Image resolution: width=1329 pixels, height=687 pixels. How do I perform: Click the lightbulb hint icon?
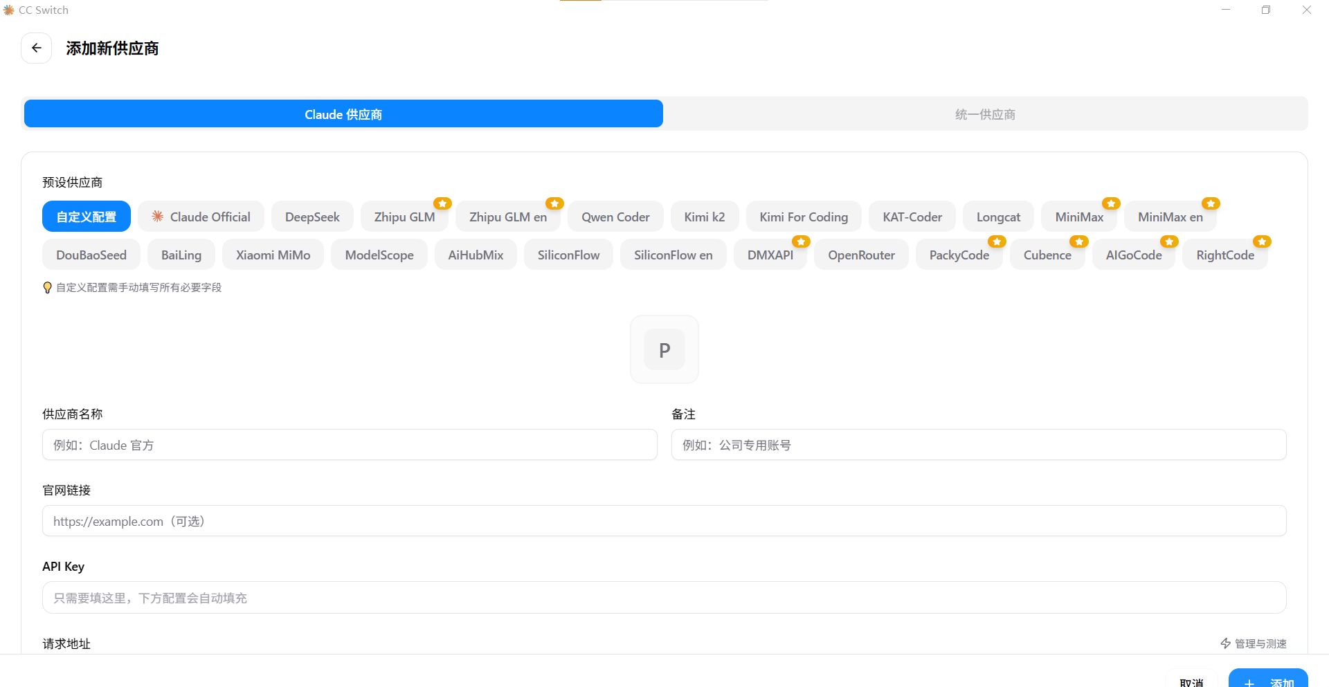47,288
